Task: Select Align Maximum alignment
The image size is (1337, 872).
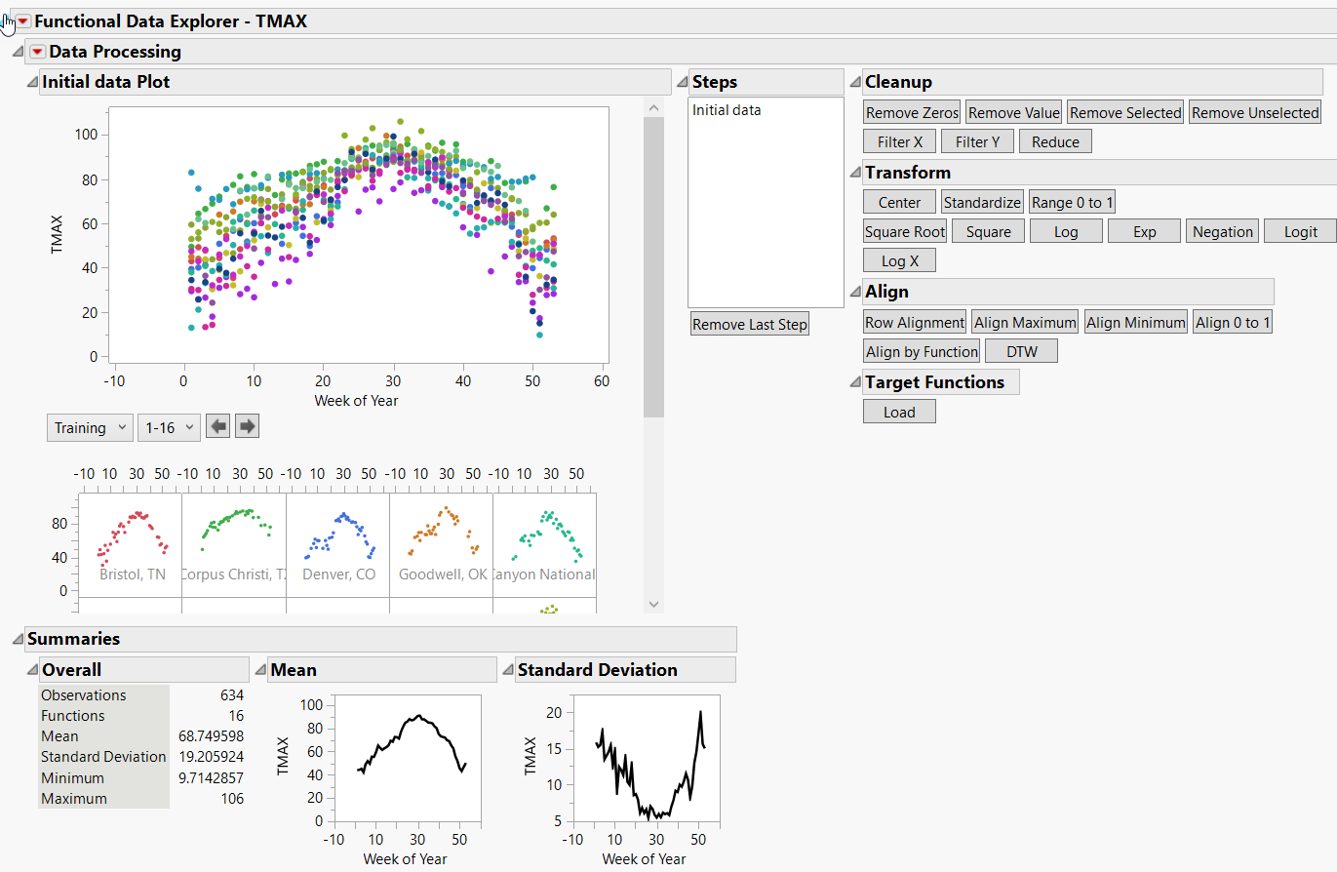Action: click(x=1024, y=321)
